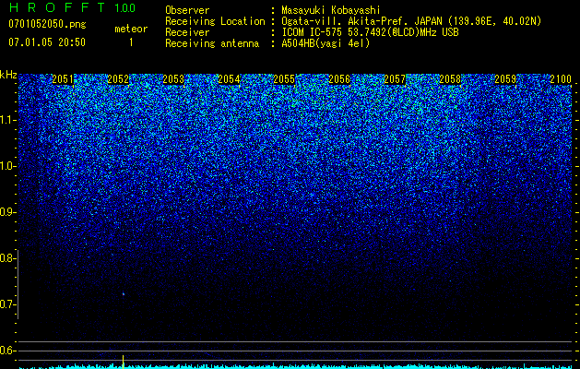The height and width of the screenshot is (369, 580).
Task: Click the 0.9 kHz frequency label
Action: point(6,212)
